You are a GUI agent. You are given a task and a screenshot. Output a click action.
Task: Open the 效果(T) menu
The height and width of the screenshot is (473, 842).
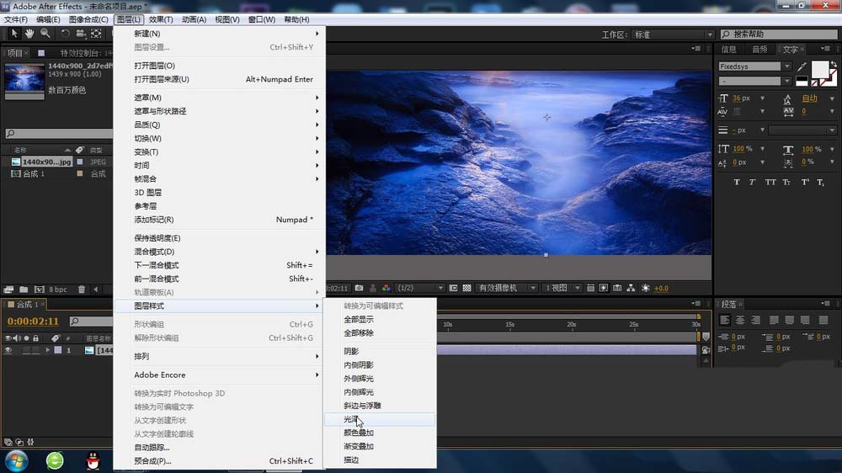coord(161,19)
